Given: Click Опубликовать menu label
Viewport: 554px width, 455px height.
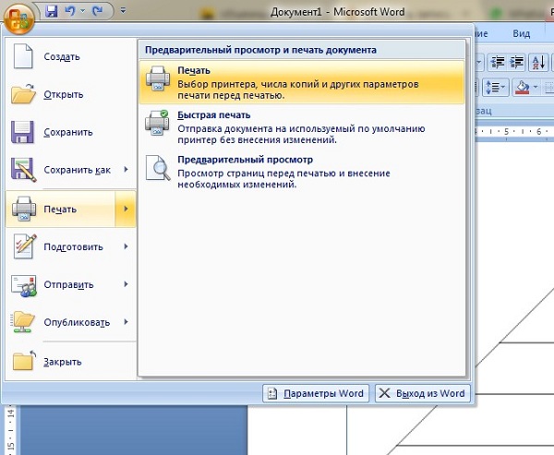Looking at the screenshot, I should point(77,322).
